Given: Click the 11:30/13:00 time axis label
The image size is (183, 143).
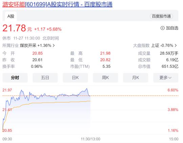Looking at the screenshot, I should pos(90,139).
